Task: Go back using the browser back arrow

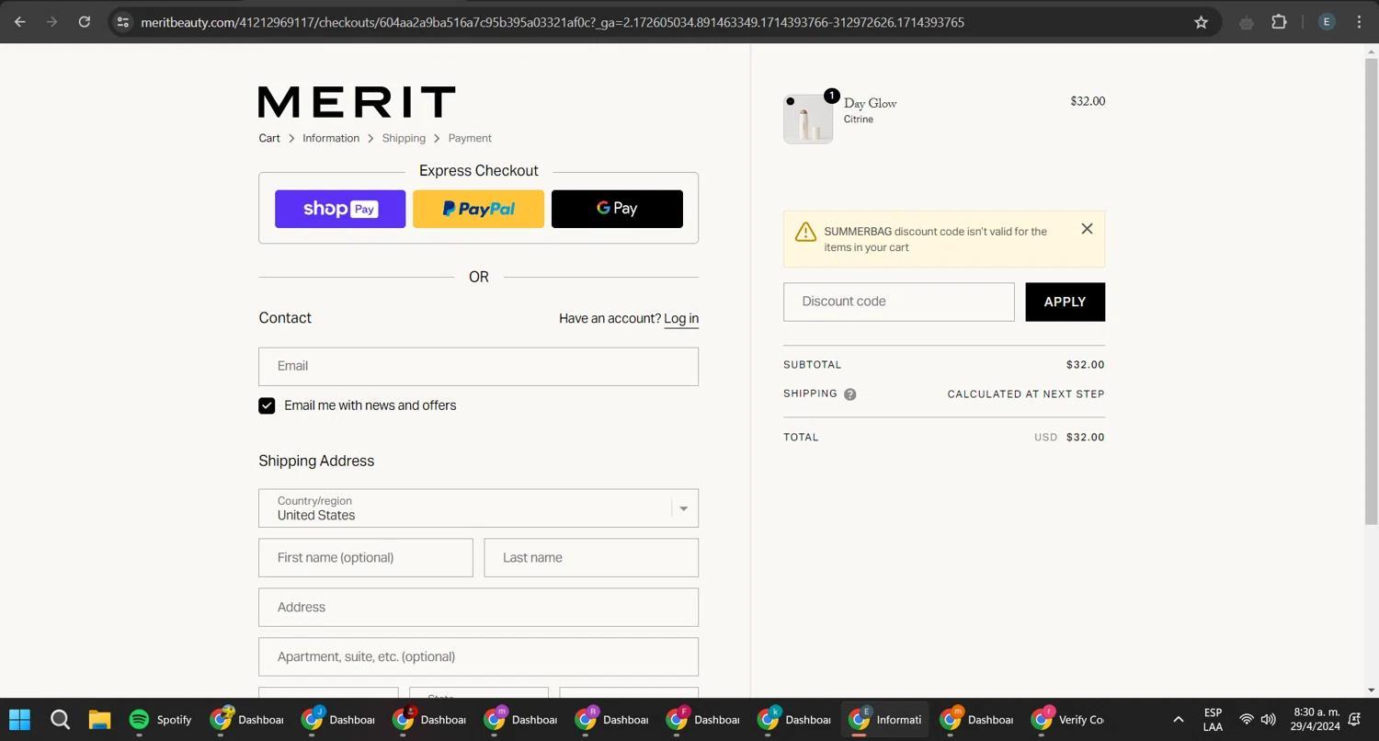Action: 20,22
